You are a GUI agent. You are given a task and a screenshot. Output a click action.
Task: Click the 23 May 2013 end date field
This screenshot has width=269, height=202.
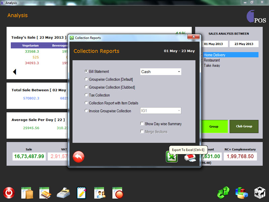(244, 44)
